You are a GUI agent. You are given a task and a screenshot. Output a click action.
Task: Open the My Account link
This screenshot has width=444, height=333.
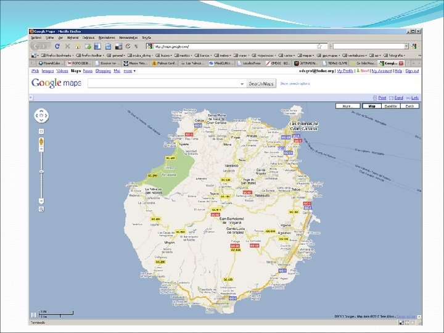click(x=382, y=71)
